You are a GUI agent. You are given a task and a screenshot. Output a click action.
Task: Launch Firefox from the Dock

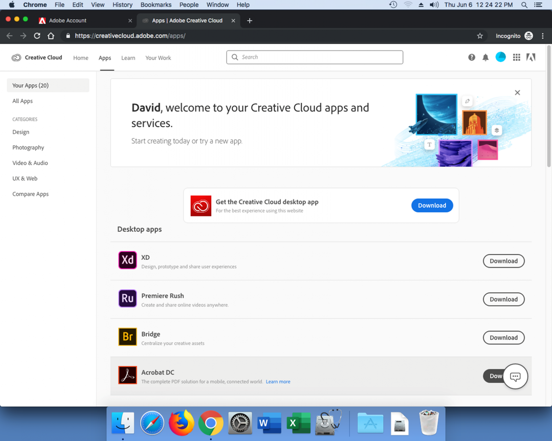(x=181, y=423)
